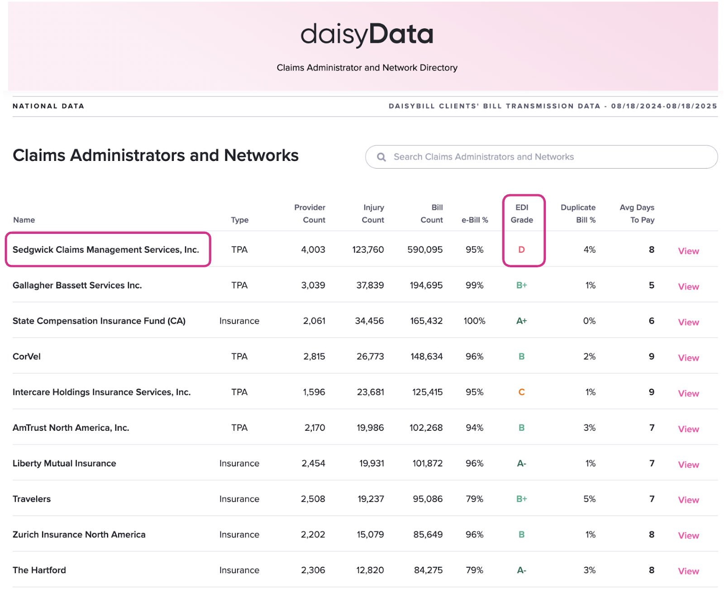Open View link for Zurich Insurance North America
Image resolution: width=724 pixels, height=593 pixels.
[x=688, y=536]
